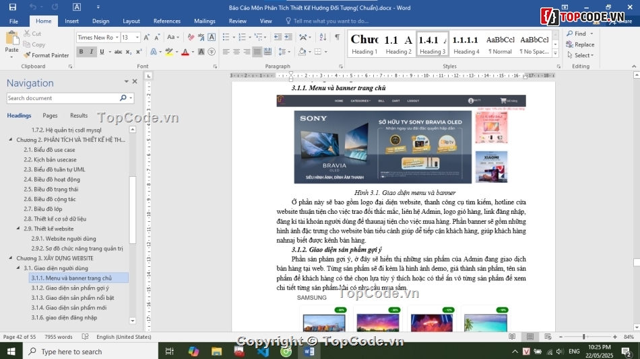This screenshot has height=359, width=640.
Task: Open the proofing status icon in status bar
Action: (x=85, y=337)
